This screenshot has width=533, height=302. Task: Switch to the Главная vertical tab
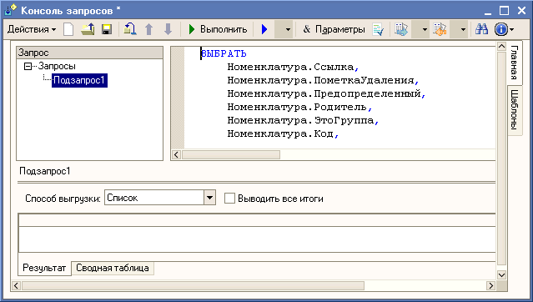(x=515, y=63)
